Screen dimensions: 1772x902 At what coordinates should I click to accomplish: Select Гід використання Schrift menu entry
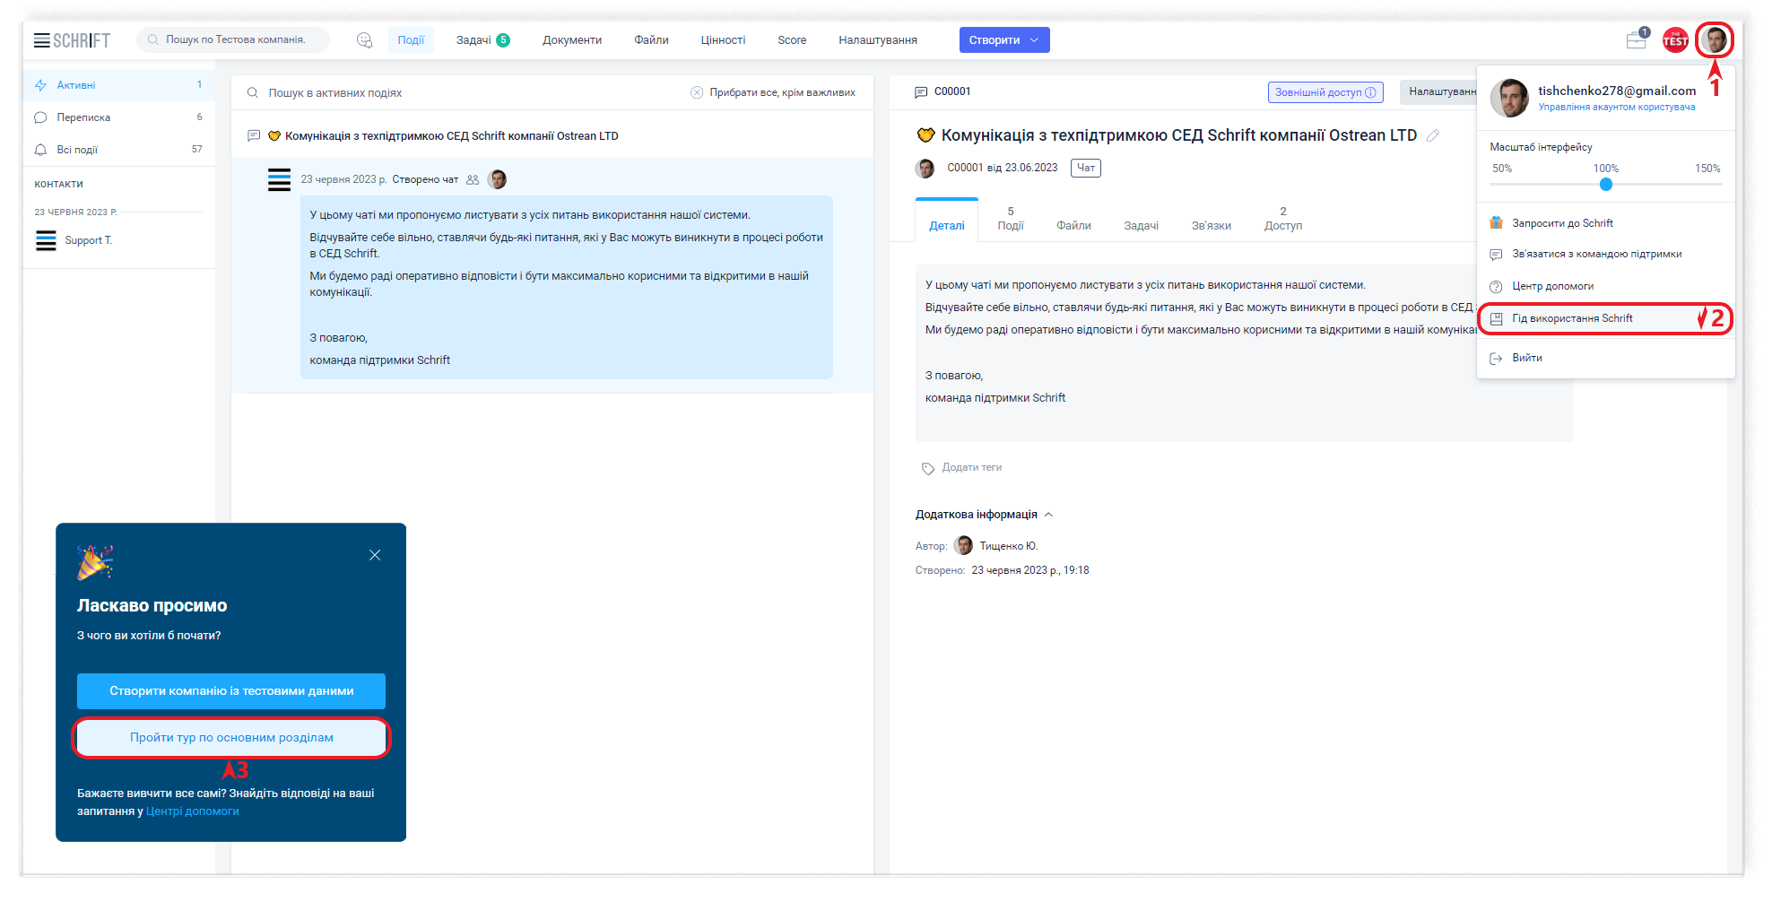click(1572, 318)
